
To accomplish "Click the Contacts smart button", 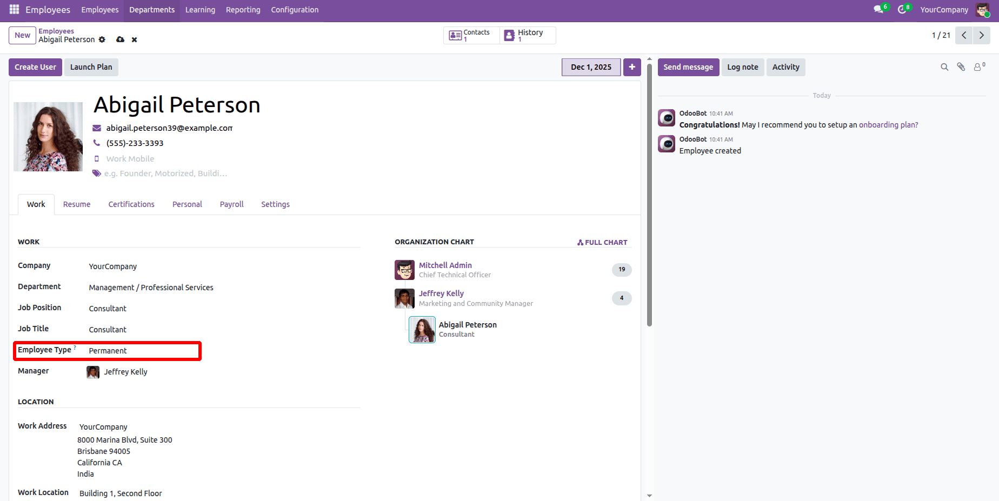I will pyautogui.click(x=471, y=35).
